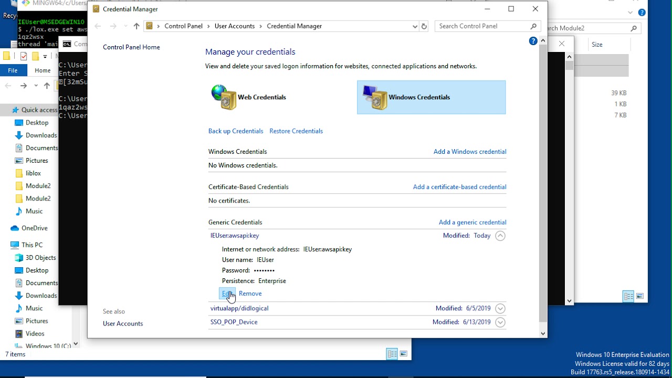
Task: Add a generic credential
Action: (472, 222)
